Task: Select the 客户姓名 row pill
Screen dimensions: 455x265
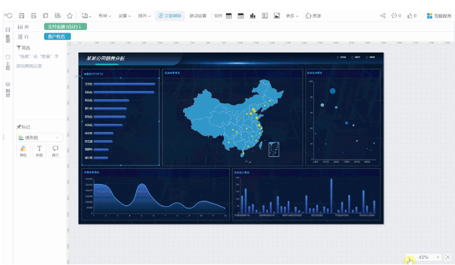Action: [x=57, y=37]
